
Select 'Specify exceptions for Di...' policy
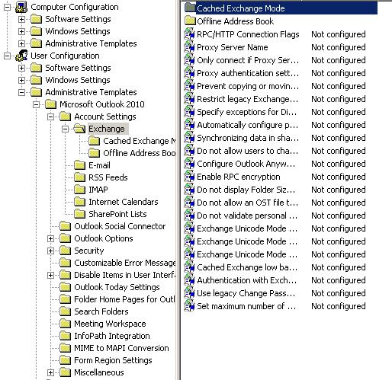(x=247, y=112)
